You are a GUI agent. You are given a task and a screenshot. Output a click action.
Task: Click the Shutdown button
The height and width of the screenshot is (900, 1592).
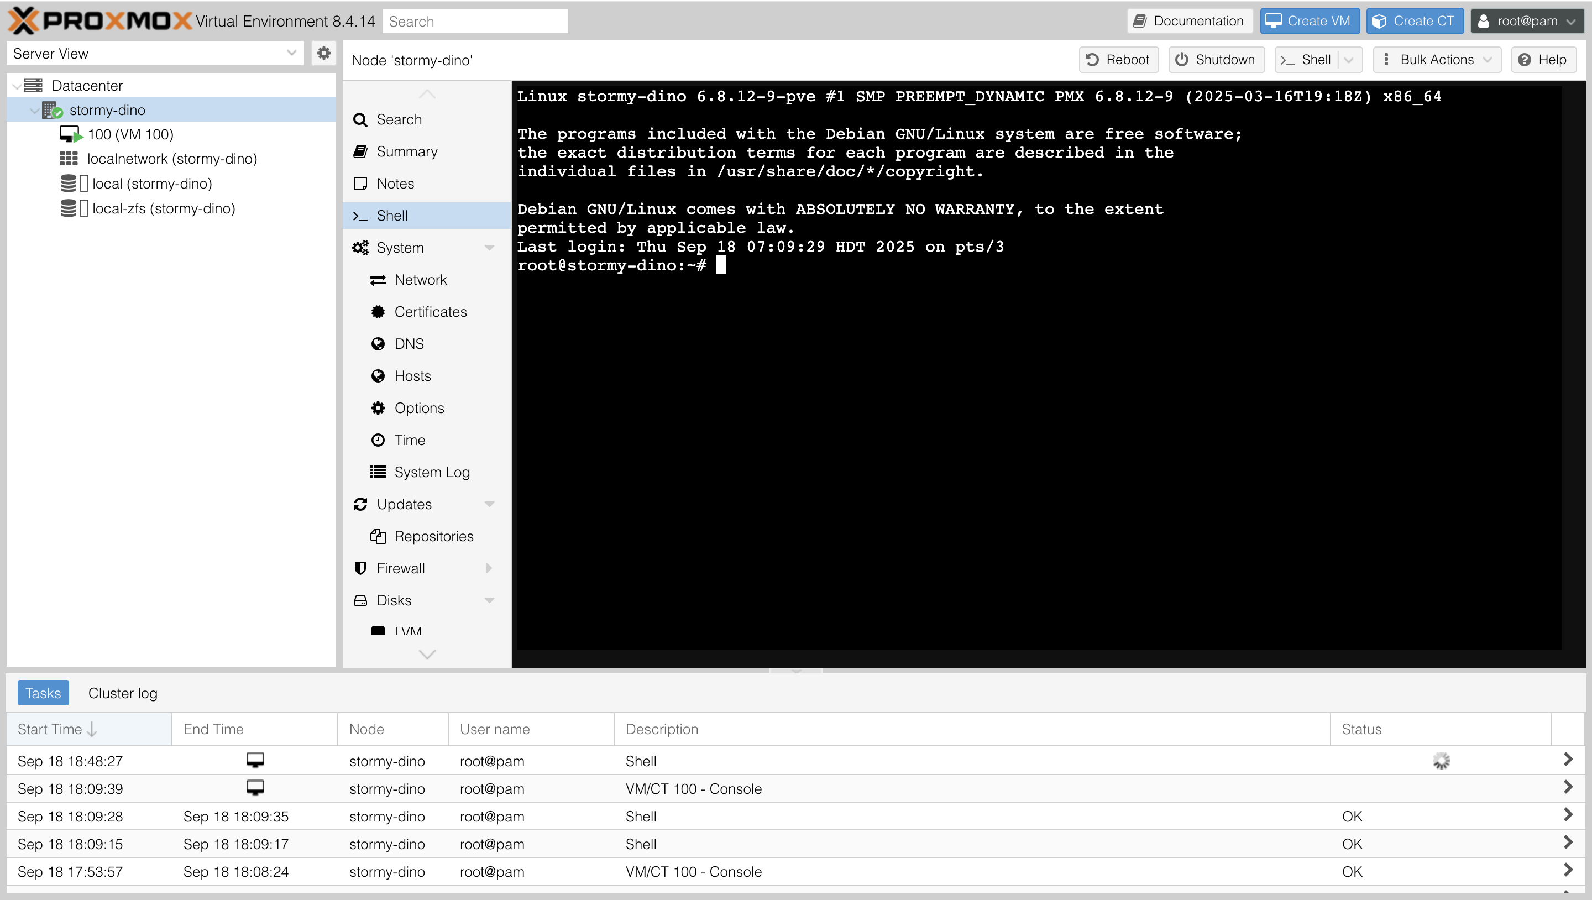point(1216,59)
